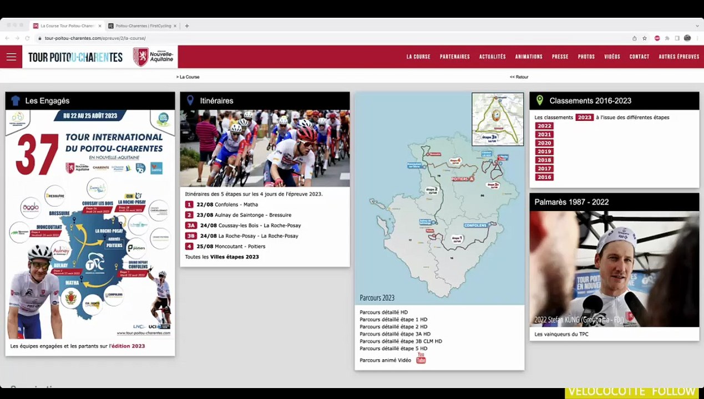Select stage 3A Coussay-les Bois badge
The image size is (704, 399).
pos(191,226)
